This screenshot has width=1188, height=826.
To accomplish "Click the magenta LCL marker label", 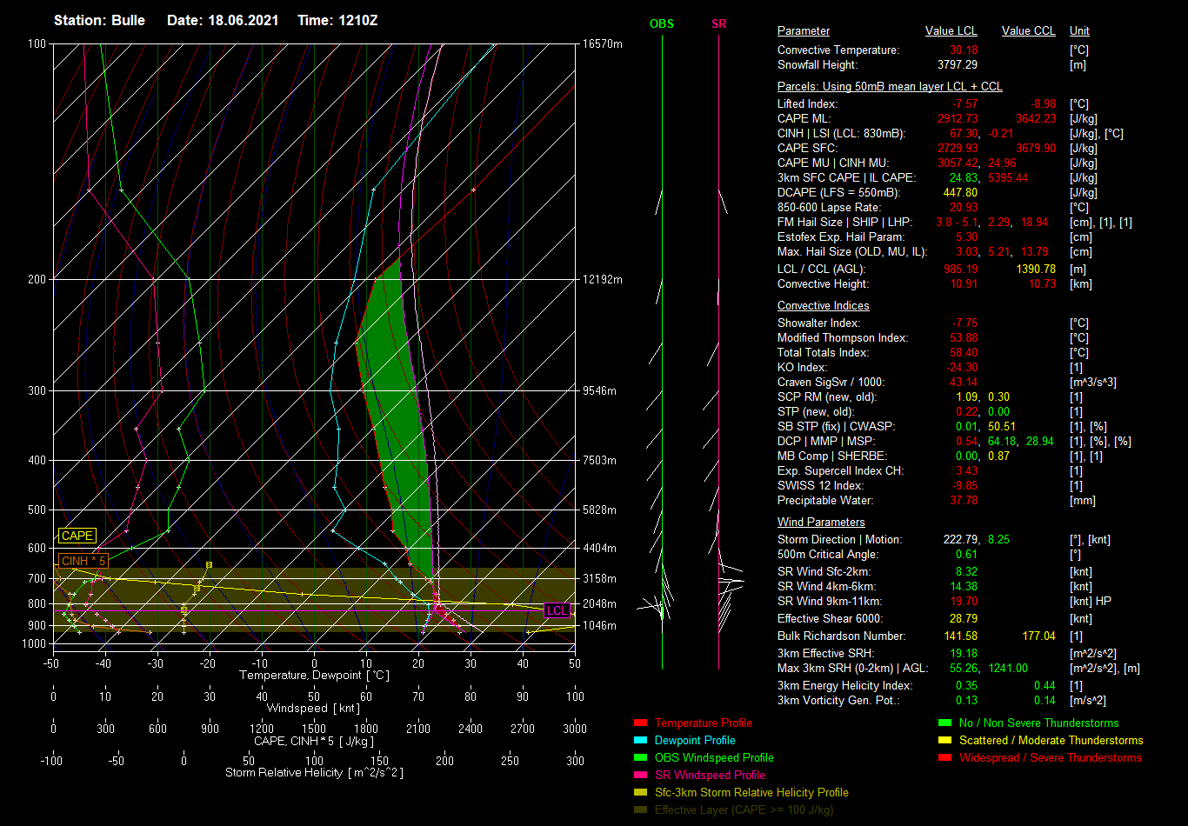I will (x=557, y=611).
